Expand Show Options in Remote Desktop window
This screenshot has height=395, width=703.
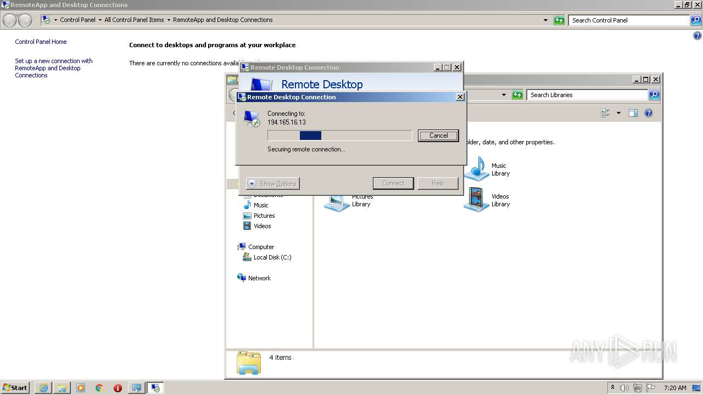(x=273, y=183)
